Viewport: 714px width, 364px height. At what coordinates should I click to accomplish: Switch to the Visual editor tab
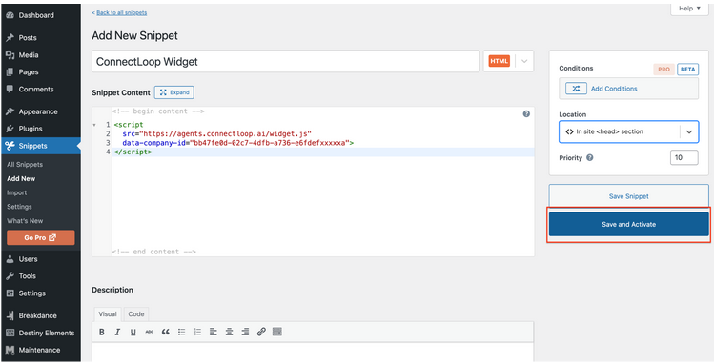coord(108,313)
